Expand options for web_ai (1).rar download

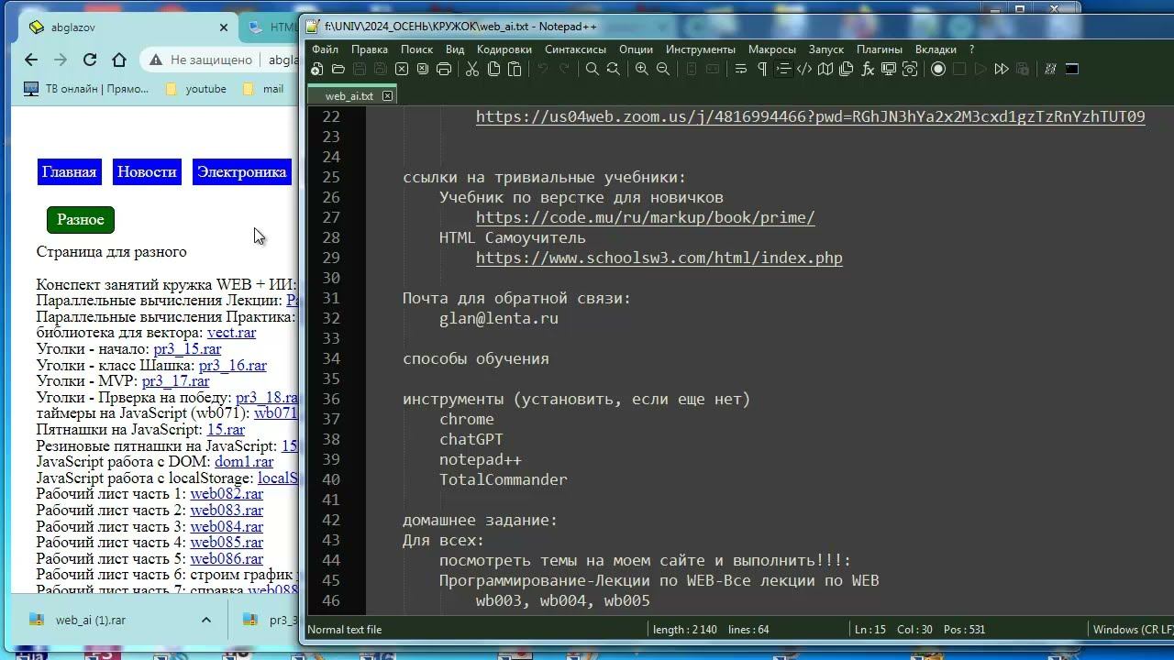[206, 620]
